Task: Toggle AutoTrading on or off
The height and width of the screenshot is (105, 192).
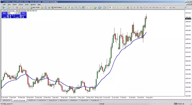Action: pyautogui.click(x=56, y=7)
